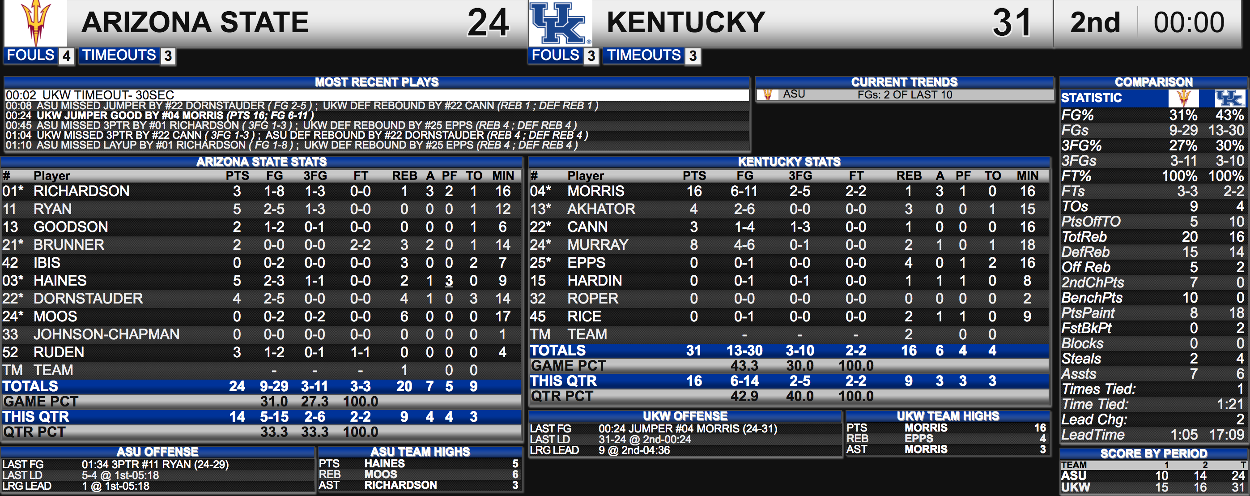Viewport: 1250px width, 496px height.
Task: Click the Arizona State pitchfork logo in header
Action: click(x=35, y=23)
